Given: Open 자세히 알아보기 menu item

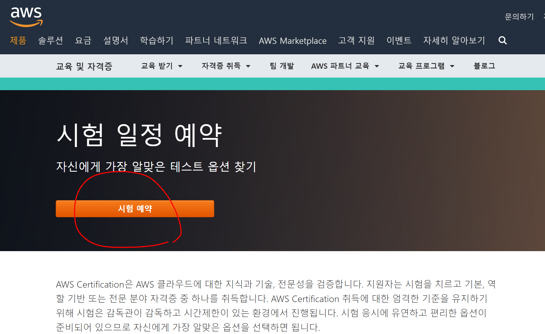Looking at the screenshot, I should 454,40.
